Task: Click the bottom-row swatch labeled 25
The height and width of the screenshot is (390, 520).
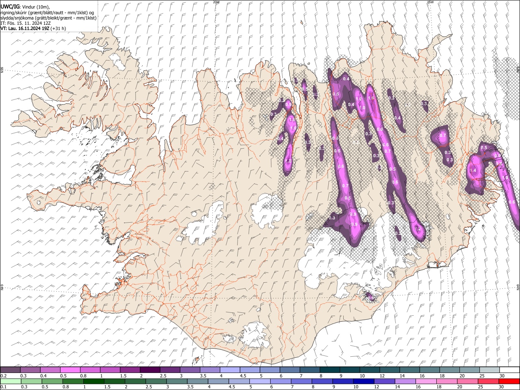Action: click(x=488, y=381)
